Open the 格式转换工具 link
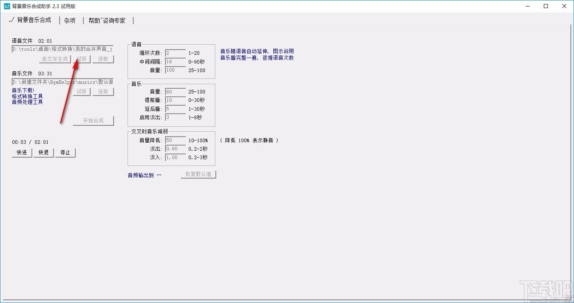The image size is (574, 303). (x=27, y=96)
